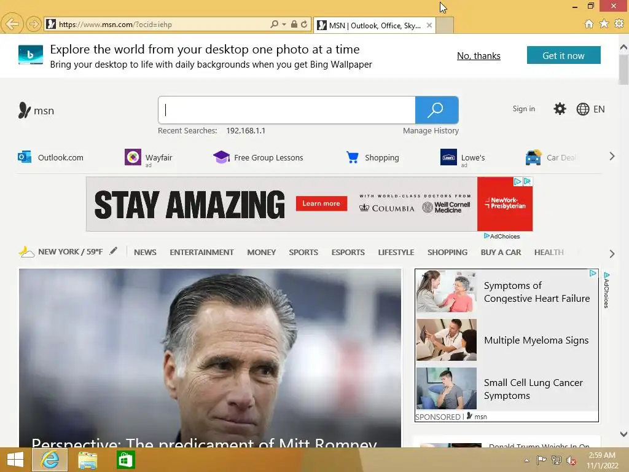Click the page scrollbar up arrow
This screenshot has height=472, width=629.
[x=623, y=47]
